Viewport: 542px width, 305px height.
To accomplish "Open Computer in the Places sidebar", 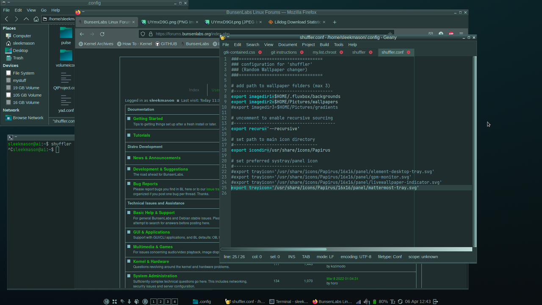I will 18,36.
